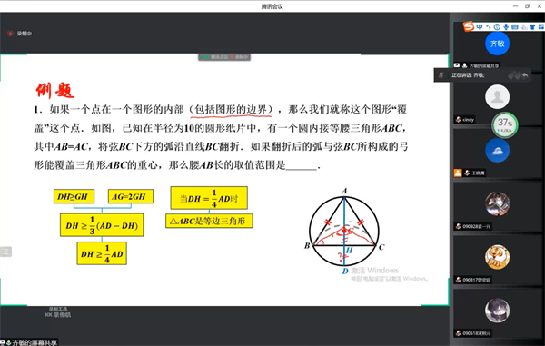This screenshot has width=545, height=346.
Task: Click the red 例题 heading
Action: [x=54, y=90]
